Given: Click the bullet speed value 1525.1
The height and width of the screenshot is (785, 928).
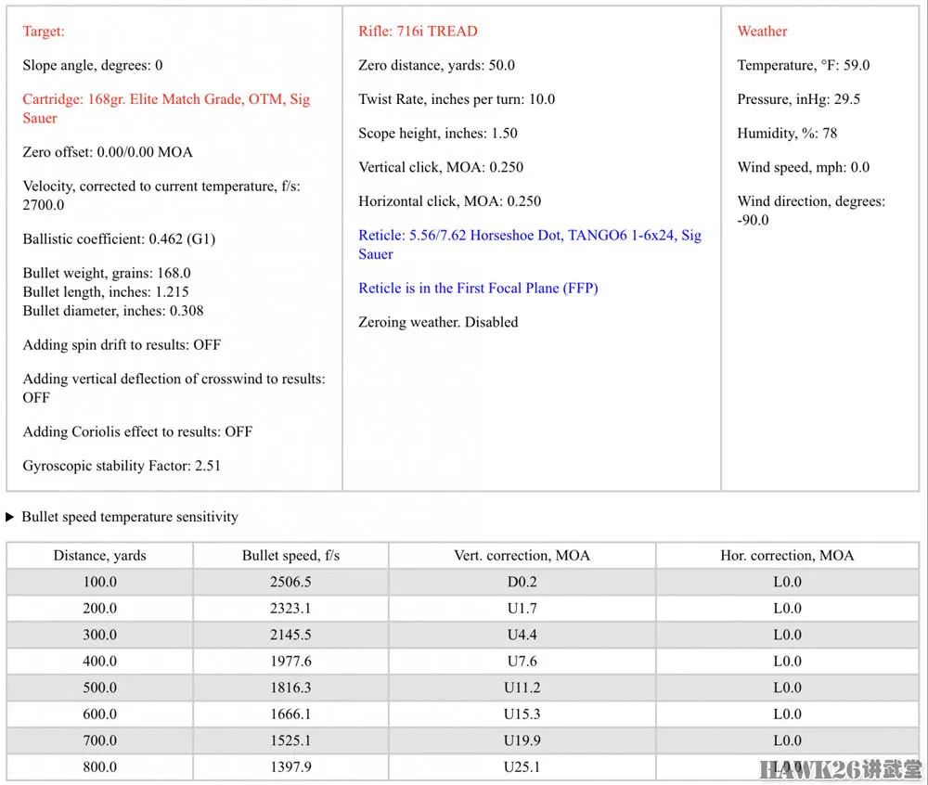Looking at the screenshot, I should tap(290, 740).
